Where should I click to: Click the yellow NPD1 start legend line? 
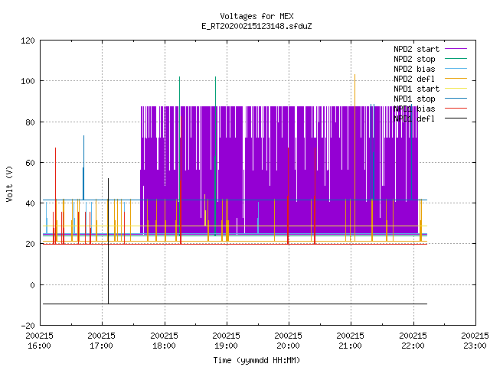coord(456,89)
